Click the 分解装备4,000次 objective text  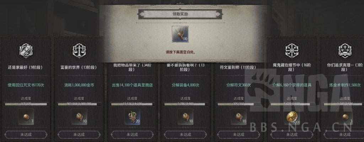(186, 85)
